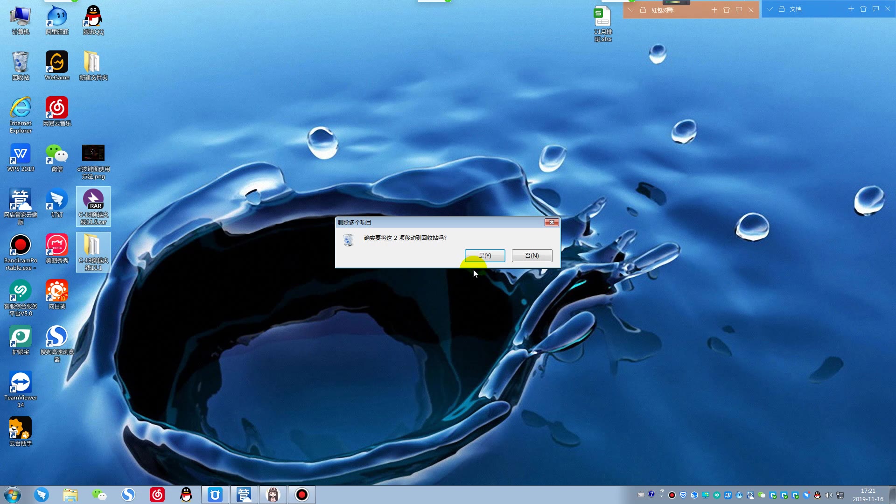Change skin of 文档 note panel
This screenshot has height=504, width=896.
(x=863, y=9)
